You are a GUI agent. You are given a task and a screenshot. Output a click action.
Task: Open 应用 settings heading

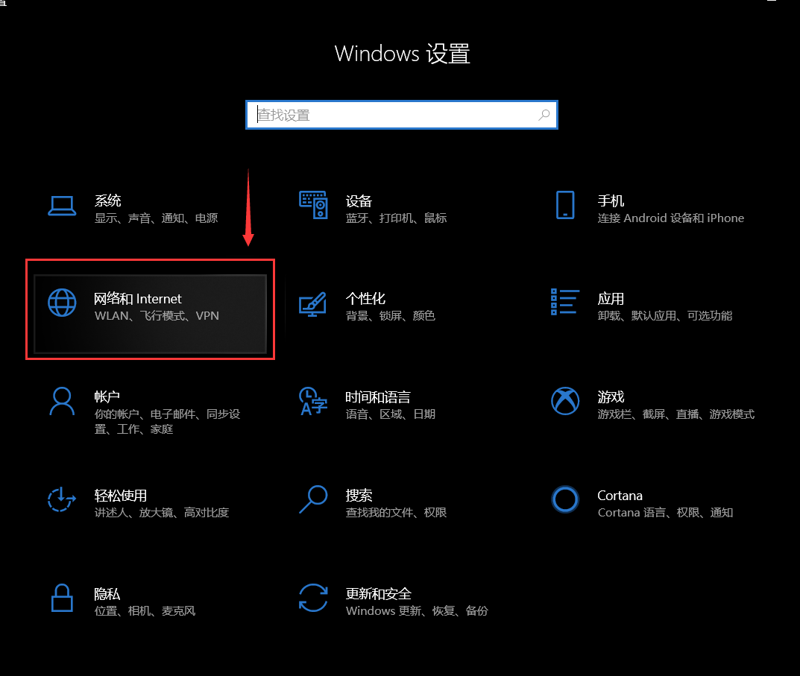click(x=611, y=298)
